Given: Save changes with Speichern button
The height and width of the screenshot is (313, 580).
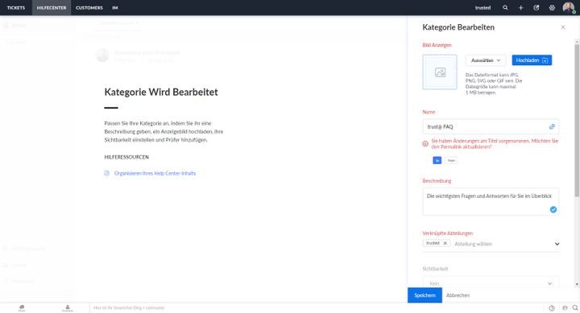Looking at the screenshot, I should [425, 295].
